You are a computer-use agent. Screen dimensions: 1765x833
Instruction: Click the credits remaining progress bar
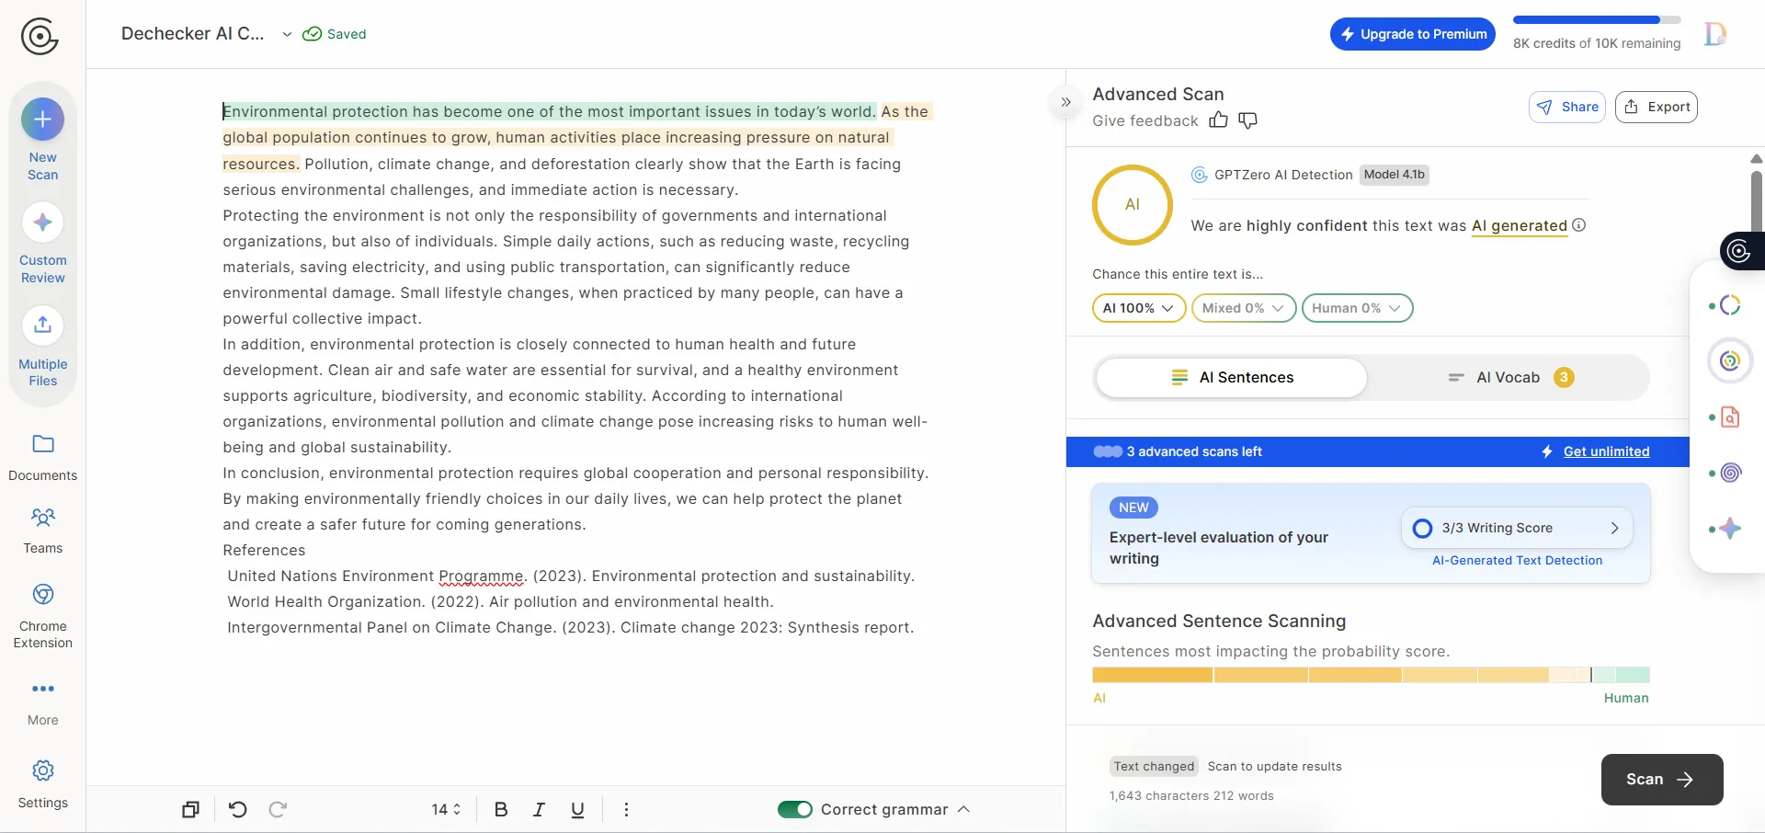tap(1597, 19)
